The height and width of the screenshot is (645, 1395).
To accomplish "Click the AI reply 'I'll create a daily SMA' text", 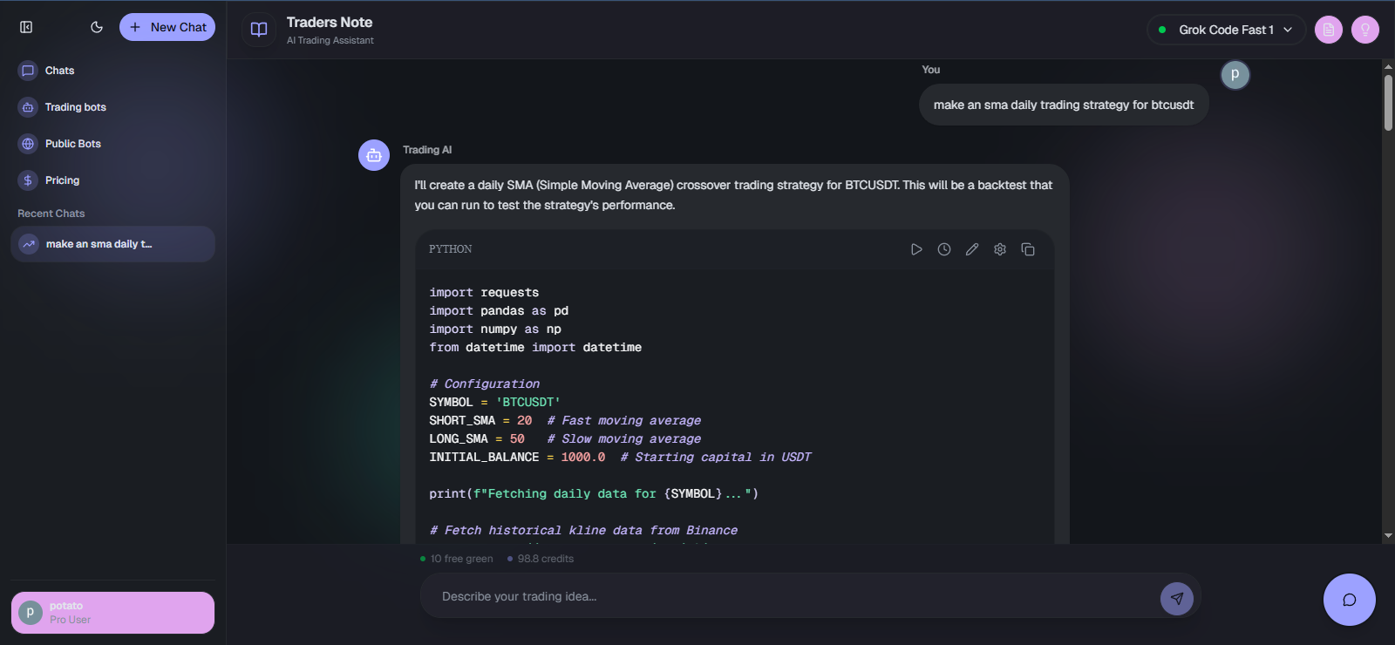I will click(733, 195).
